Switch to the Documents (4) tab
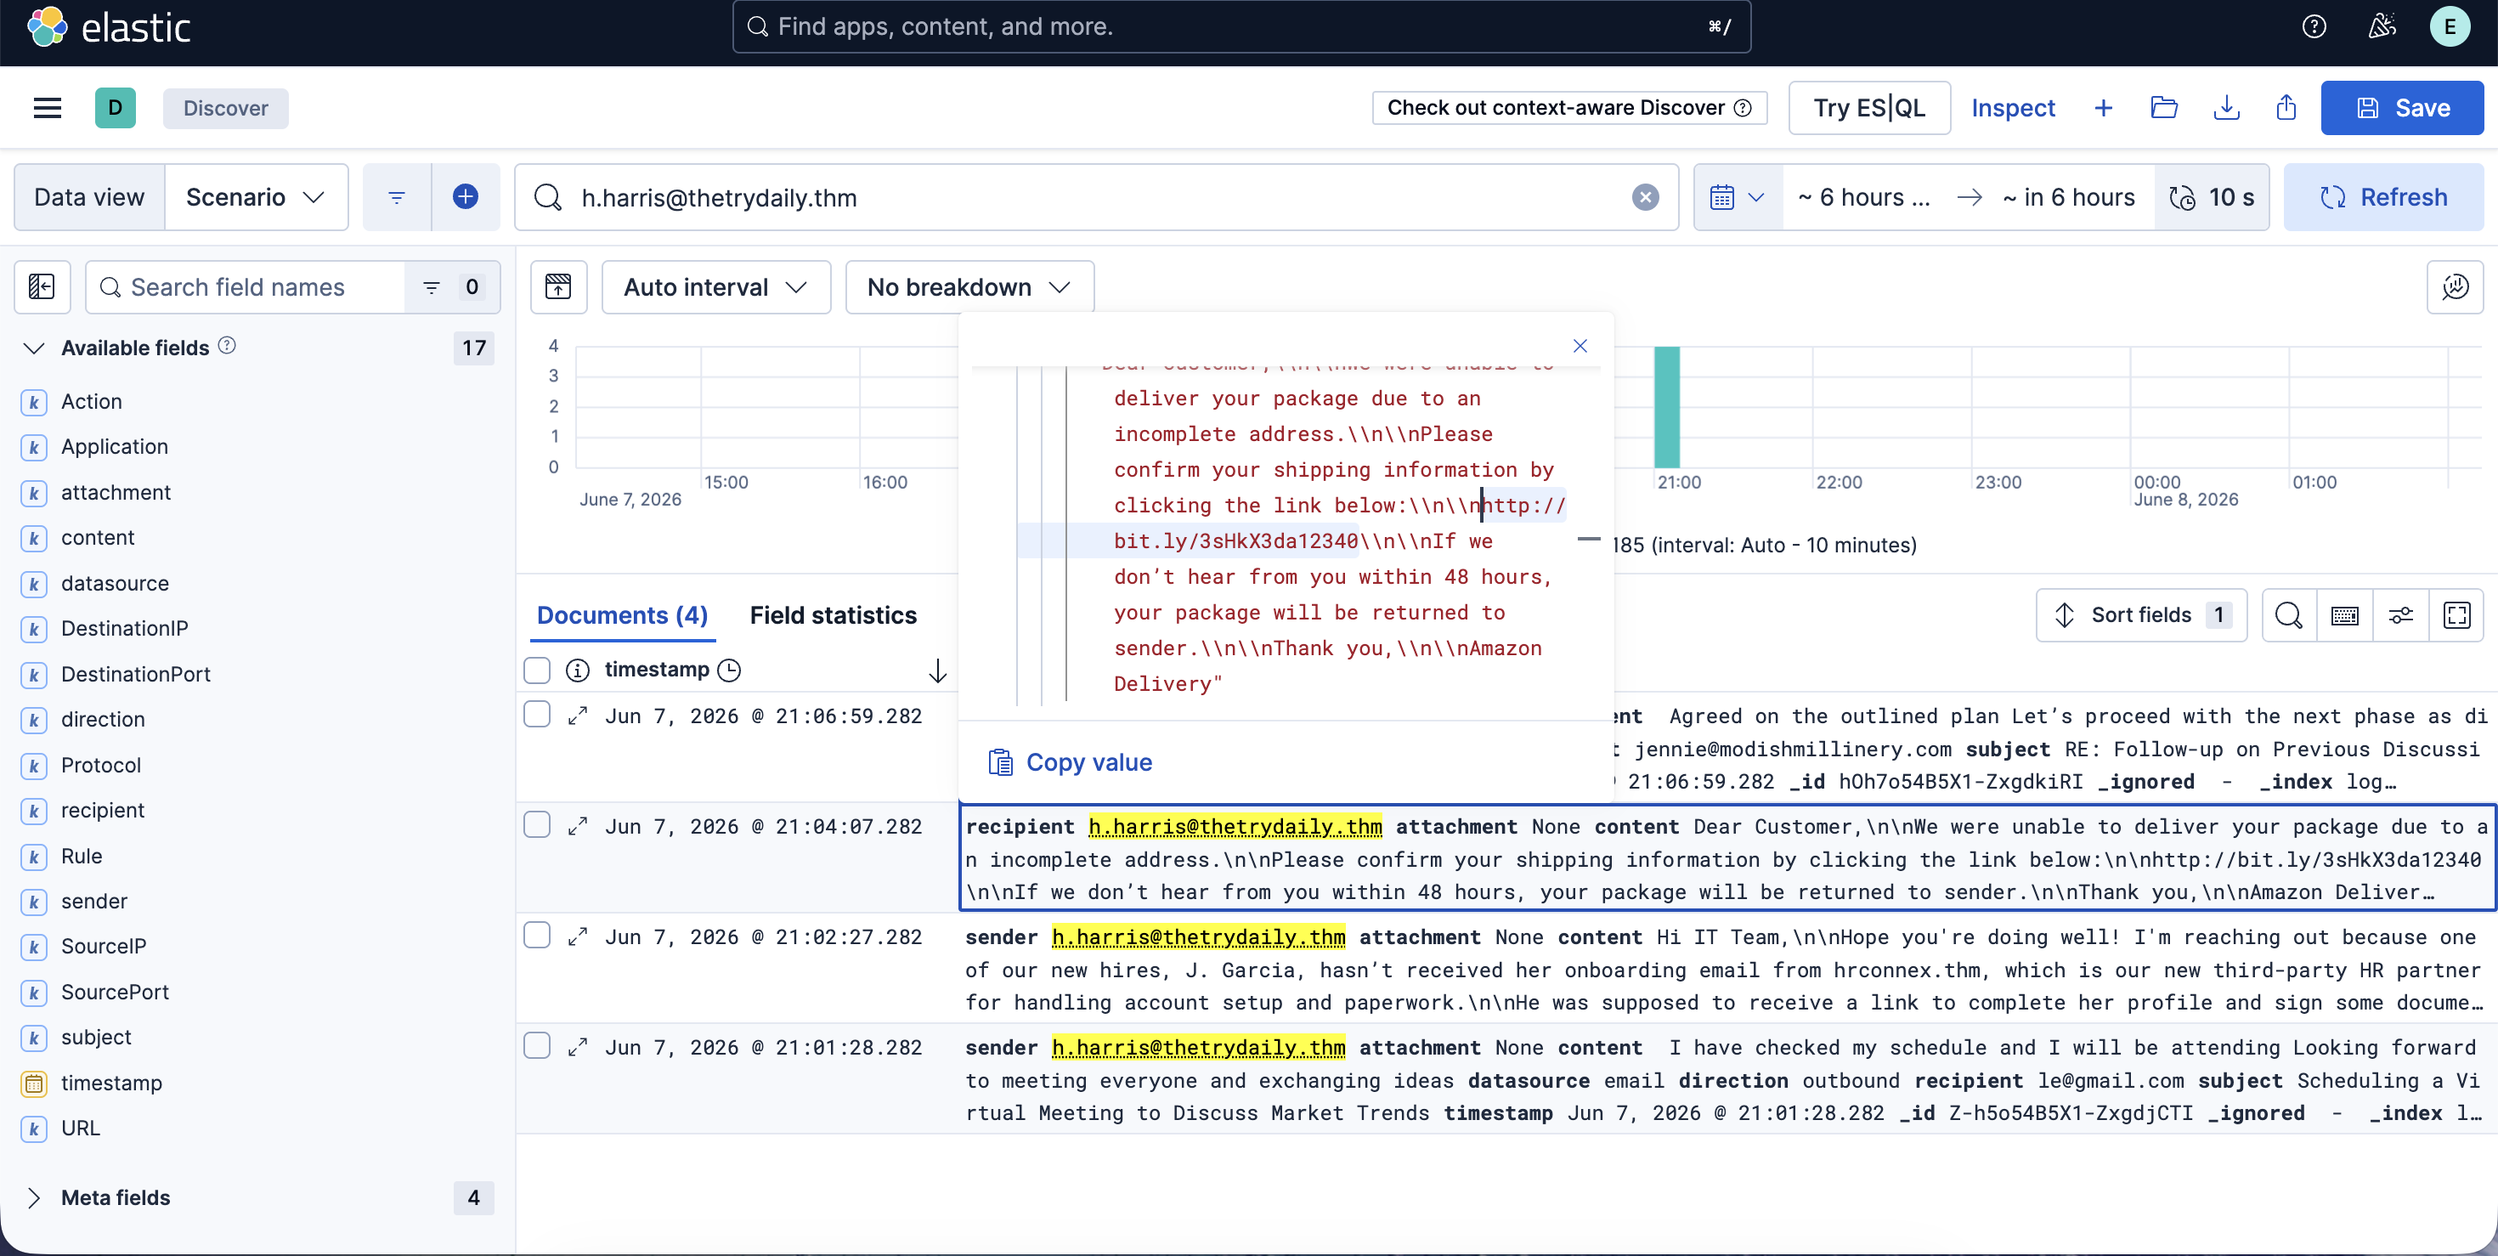The image size is (2498, 1256). pyautogui.click(x=623, y=615)
